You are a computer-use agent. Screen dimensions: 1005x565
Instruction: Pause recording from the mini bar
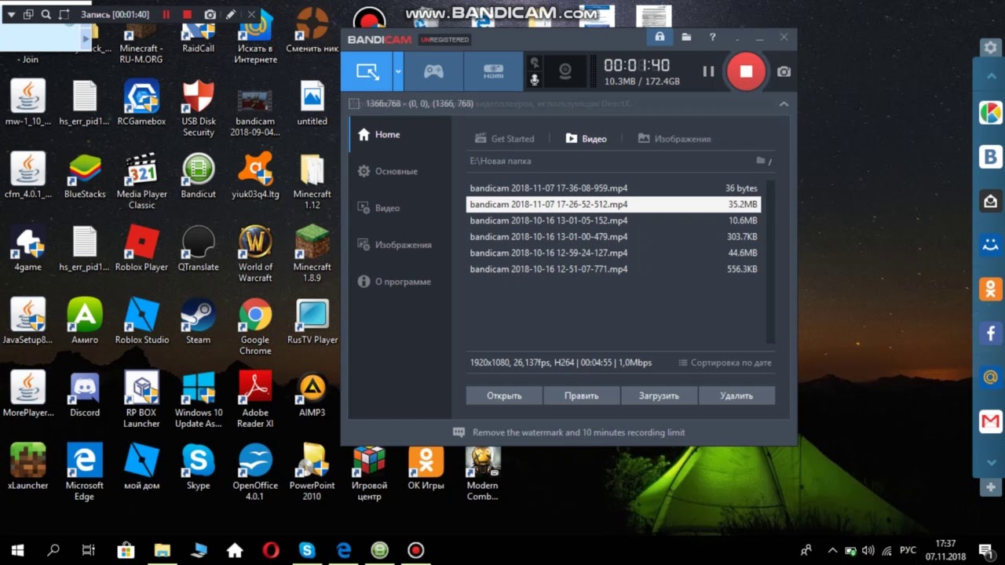click(166, 15)
